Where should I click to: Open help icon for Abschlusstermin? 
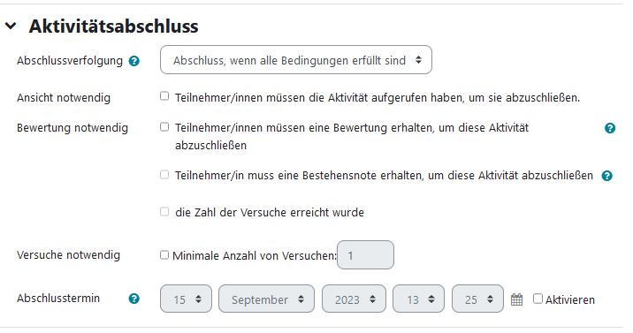click(x=134, y=299)
